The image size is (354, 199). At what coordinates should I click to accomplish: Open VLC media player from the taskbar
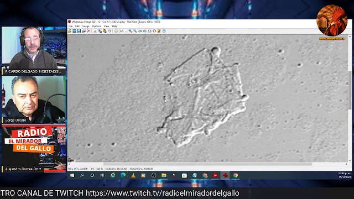133,175
